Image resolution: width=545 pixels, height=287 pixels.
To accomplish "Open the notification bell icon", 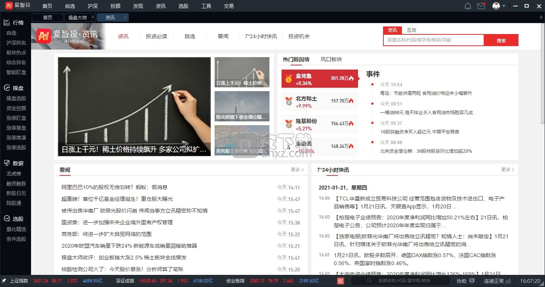I will pyautogui.click(x=468, y=6).
